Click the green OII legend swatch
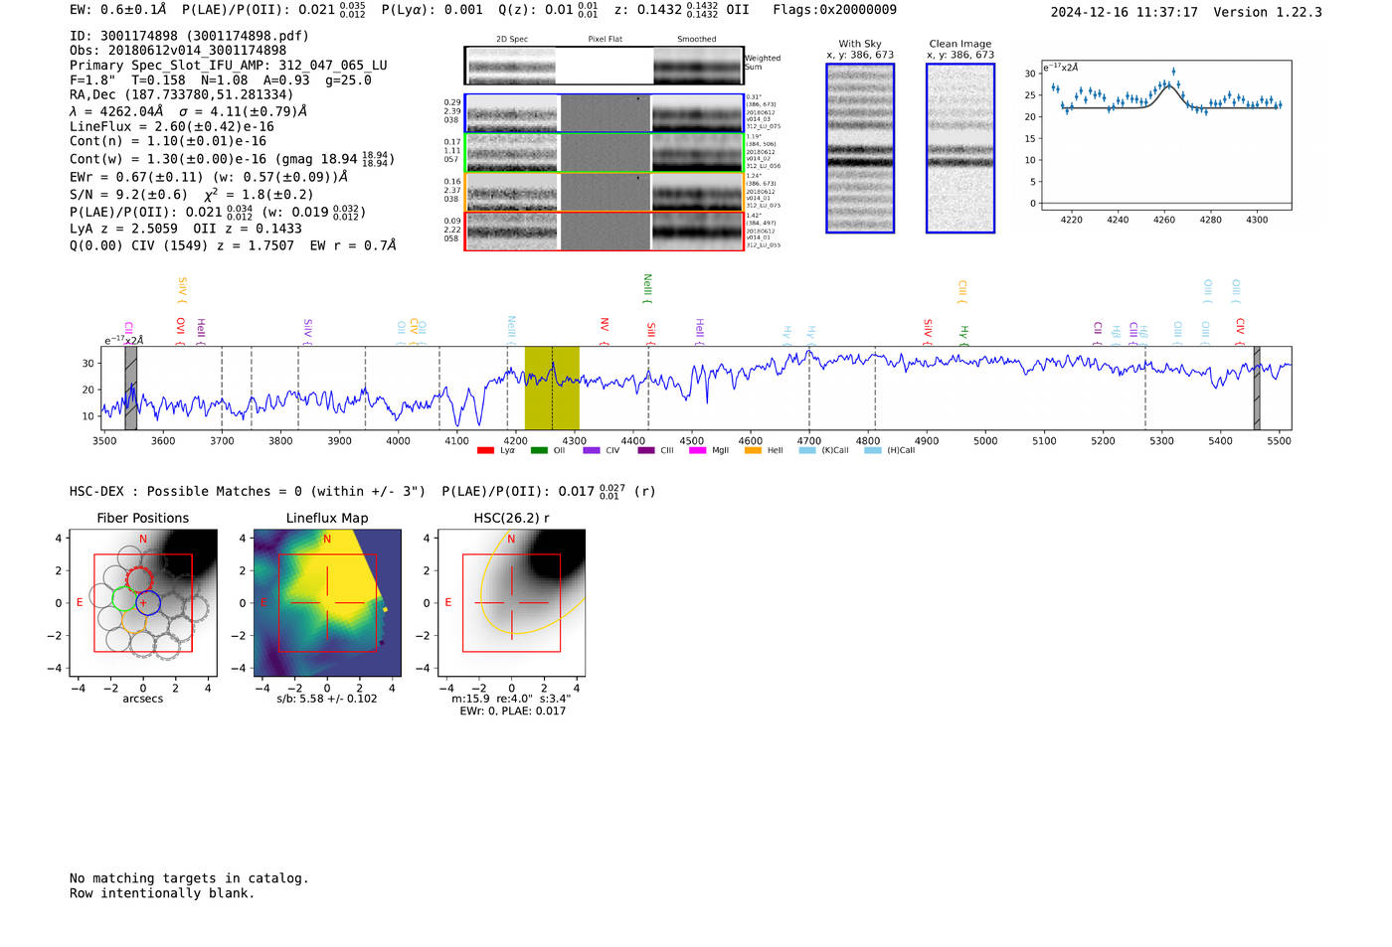 pos(539,451)
